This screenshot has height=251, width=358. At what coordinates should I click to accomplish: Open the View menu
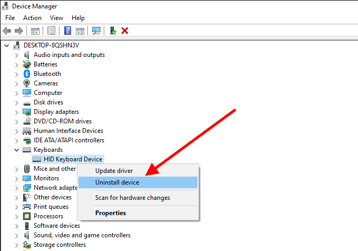(x=56, y=18)
